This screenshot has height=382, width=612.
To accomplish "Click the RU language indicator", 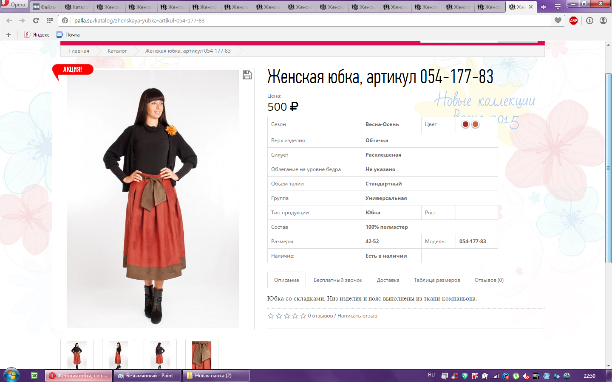I will click(x=431, y=375).
